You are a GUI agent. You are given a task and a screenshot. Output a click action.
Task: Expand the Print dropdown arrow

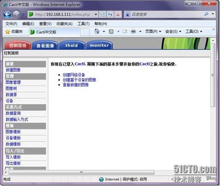click(140, 32)
